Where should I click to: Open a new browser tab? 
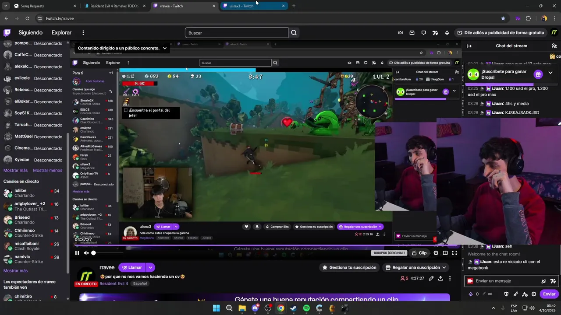[294, 6]
